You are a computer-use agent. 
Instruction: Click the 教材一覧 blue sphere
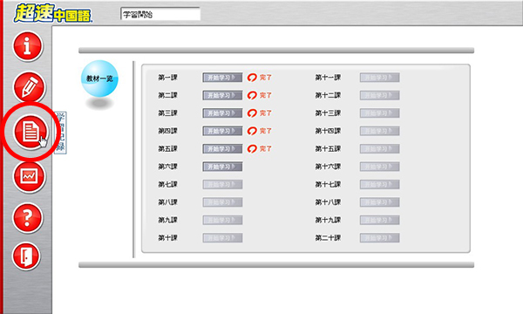tap(99, 78)
